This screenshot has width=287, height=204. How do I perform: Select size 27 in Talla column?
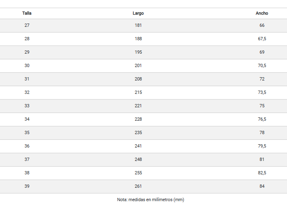pyautogui.click(x=27, y=25)
